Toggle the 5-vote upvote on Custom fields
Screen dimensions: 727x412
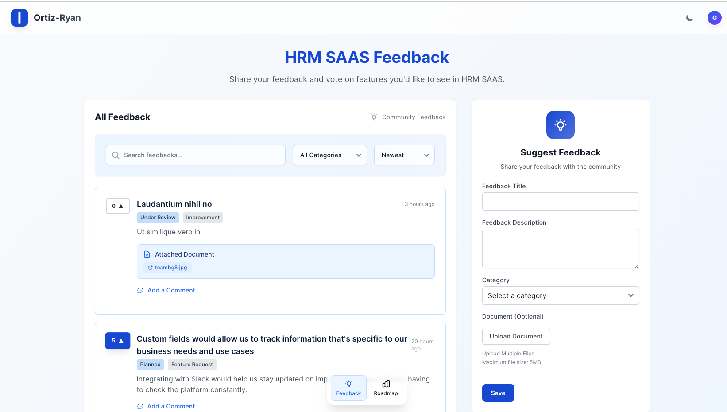click(118, 341)
